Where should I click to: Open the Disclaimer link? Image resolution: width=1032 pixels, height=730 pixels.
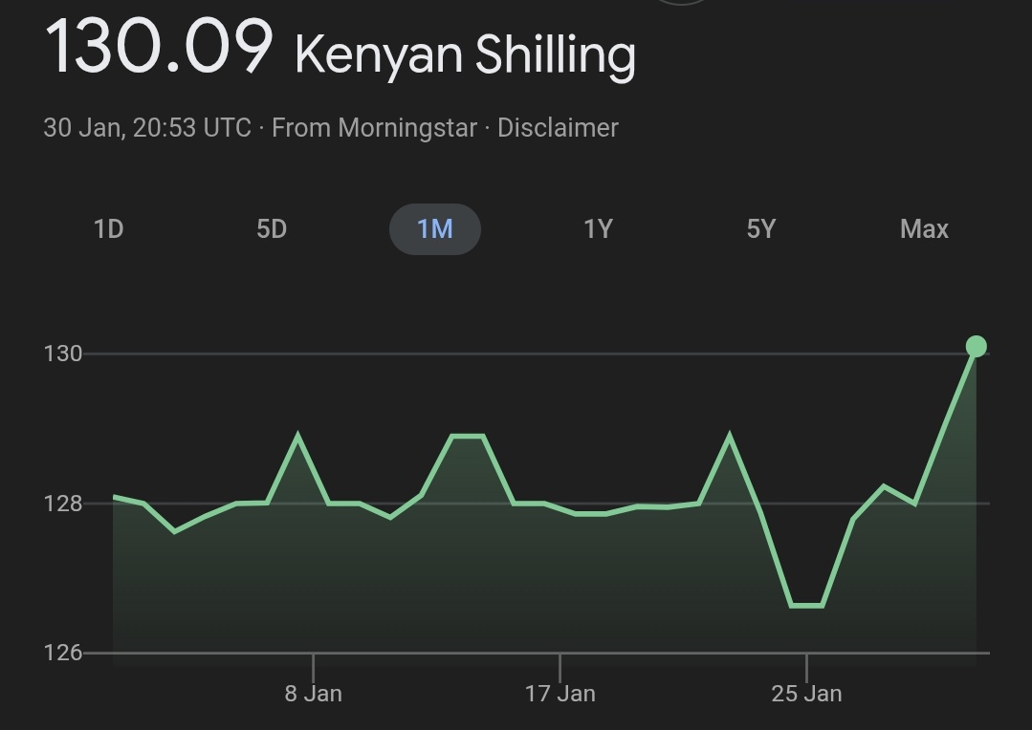coord(559,128)
